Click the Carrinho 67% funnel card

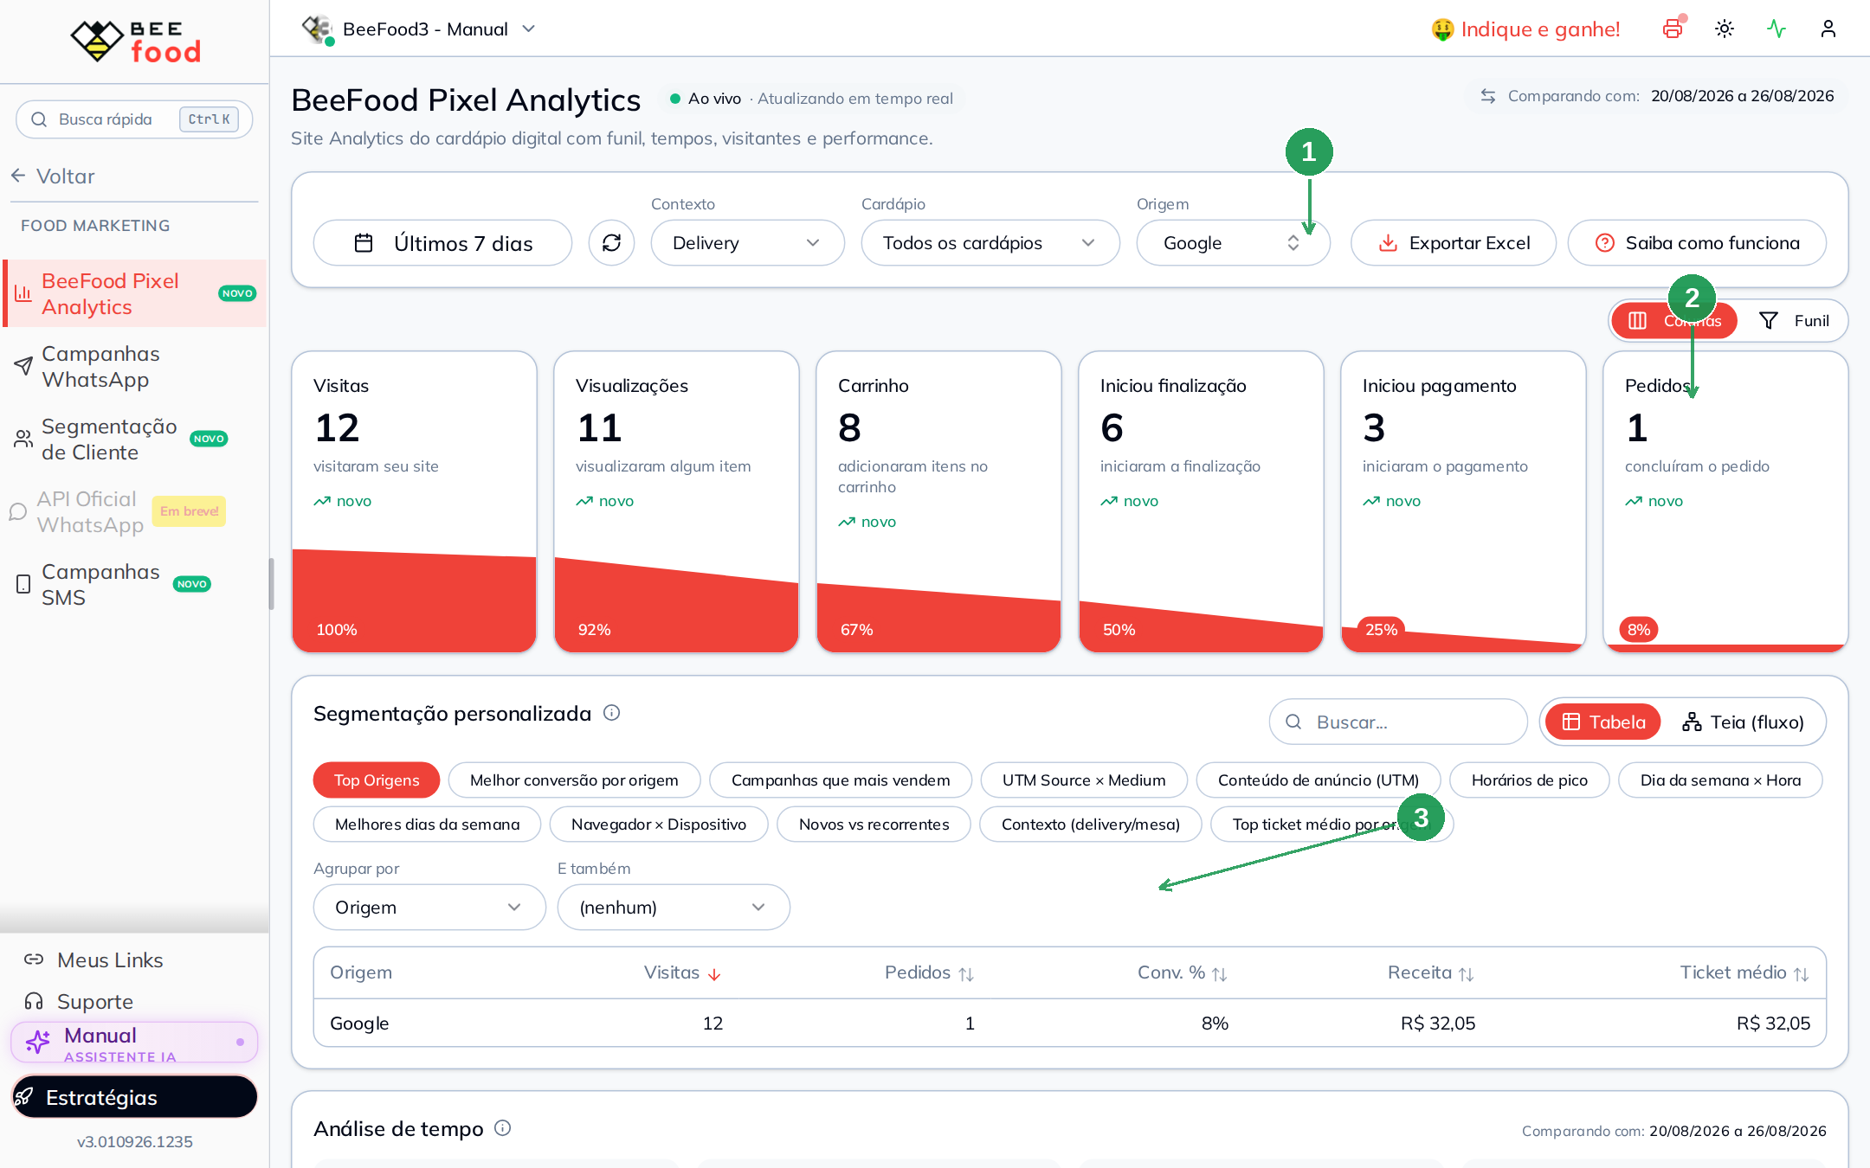[x=939, y=502]
